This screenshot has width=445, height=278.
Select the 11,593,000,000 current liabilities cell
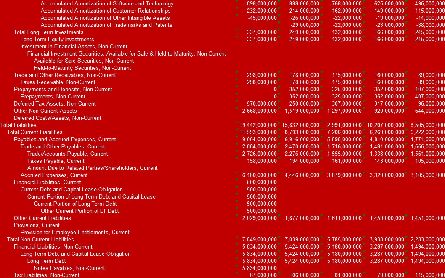click(x=258, y=132)
